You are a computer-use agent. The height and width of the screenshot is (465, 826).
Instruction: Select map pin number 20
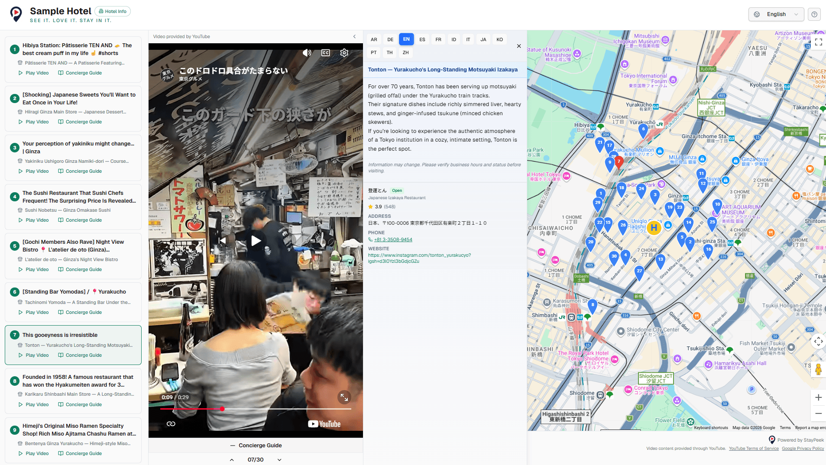point(590,243)
